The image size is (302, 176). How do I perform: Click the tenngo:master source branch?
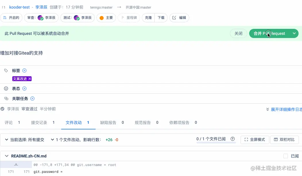[x=101, y=7]
